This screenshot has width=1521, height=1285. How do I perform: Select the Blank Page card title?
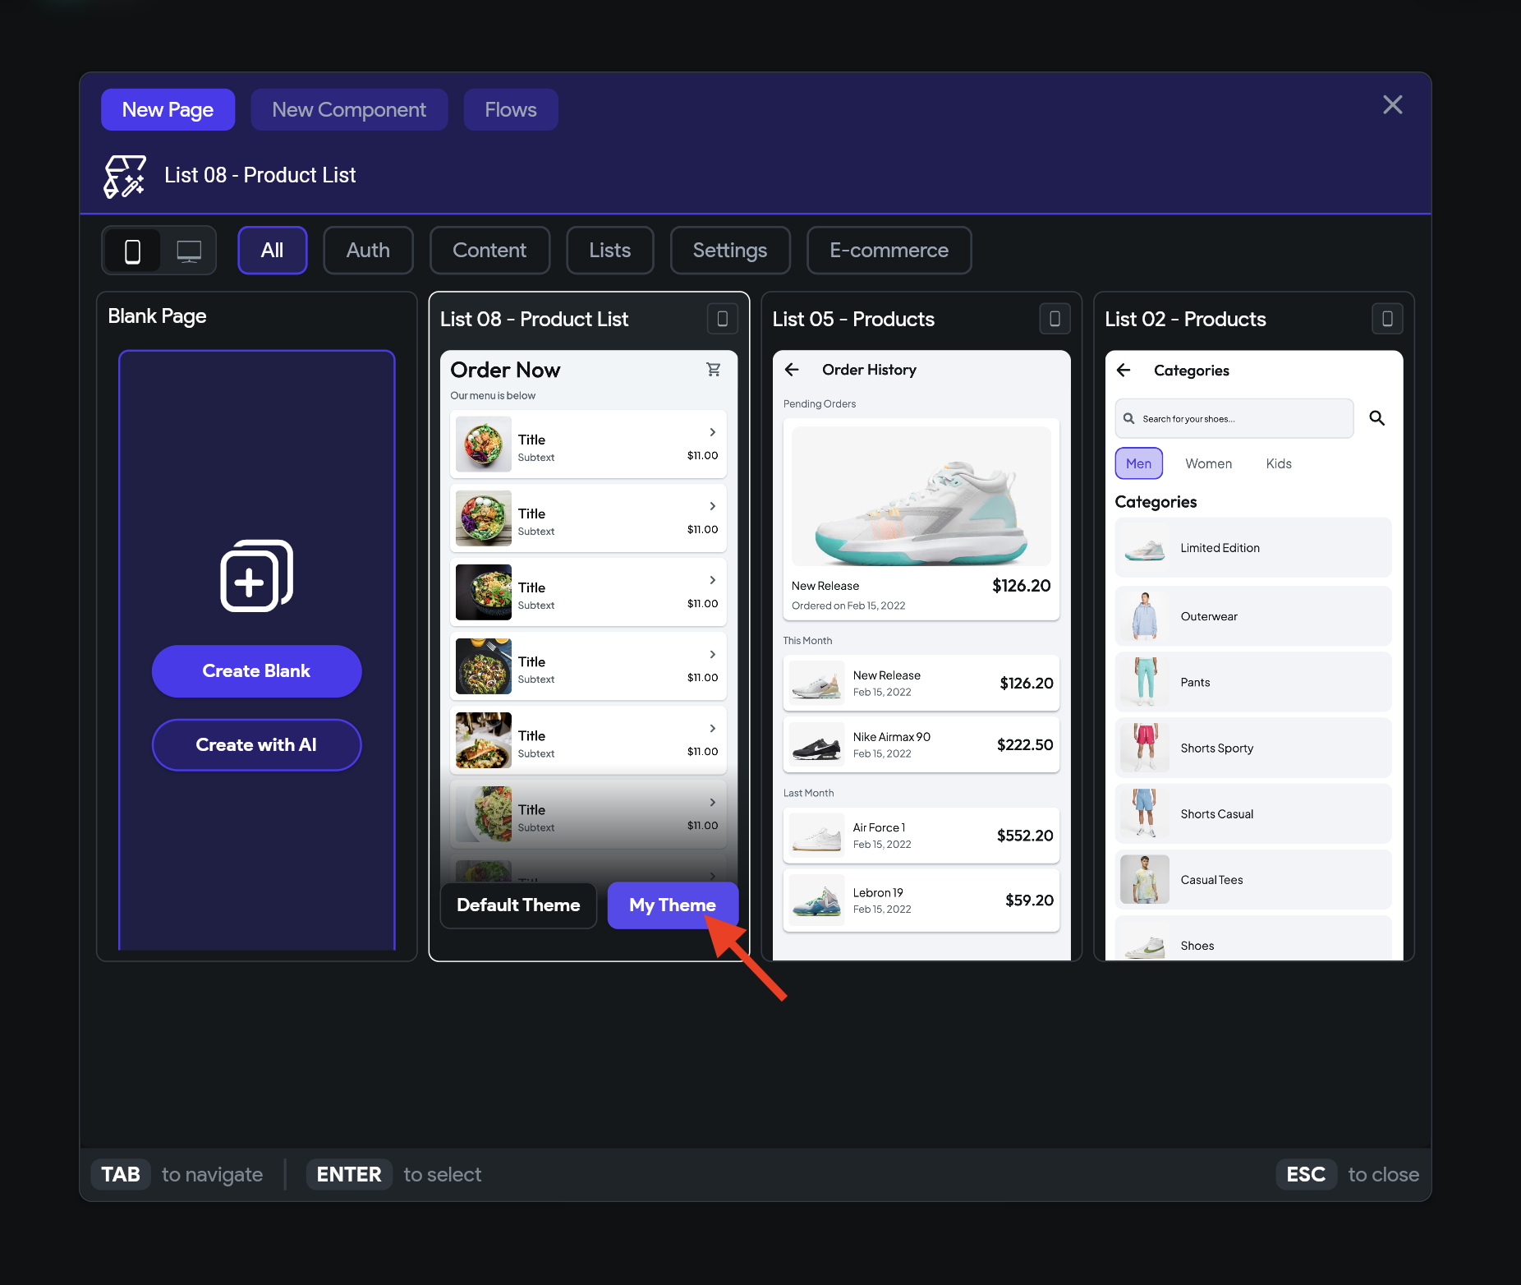(x=158, y=316)
